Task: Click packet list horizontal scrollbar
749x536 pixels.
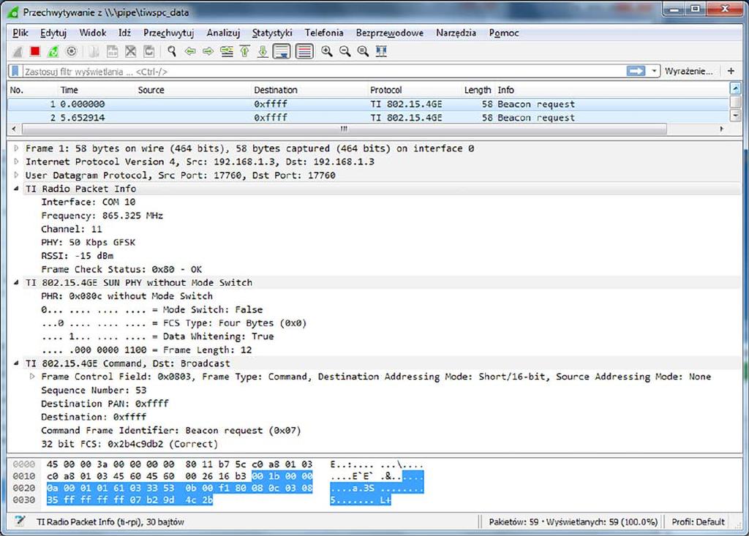Action: (344, 129)
